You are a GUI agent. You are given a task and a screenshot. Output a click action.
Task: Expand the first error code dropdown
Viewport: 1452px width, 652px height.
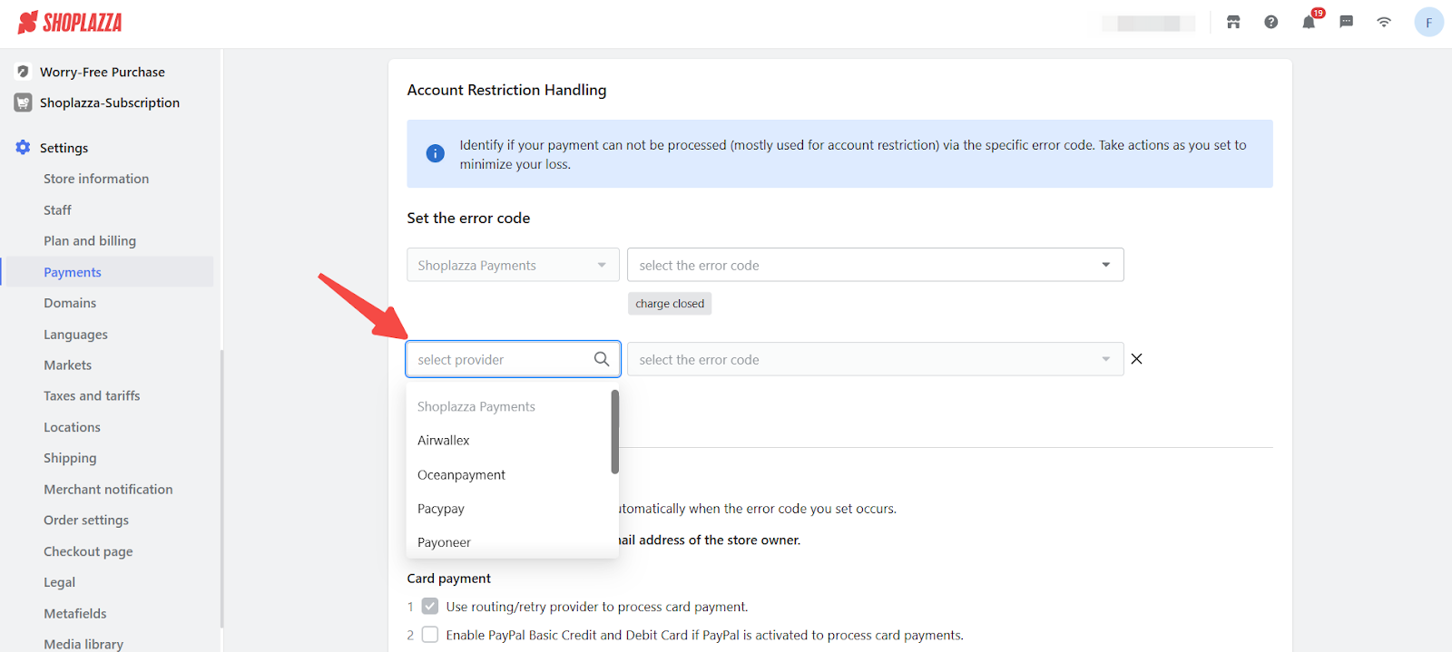(x=876, y=265)
